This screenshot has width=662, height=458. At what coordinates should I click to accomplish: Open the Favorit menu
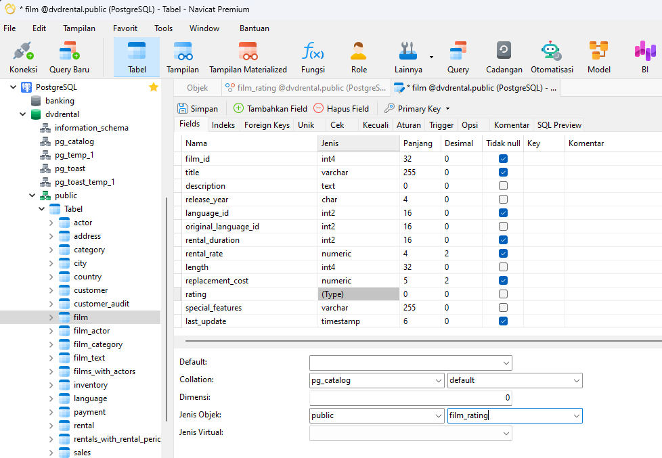click(125, 28)
